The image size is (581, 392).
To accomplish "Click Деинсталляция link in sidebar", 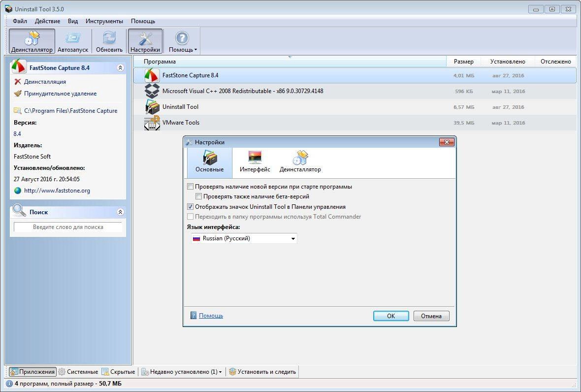I will (45, 82).
